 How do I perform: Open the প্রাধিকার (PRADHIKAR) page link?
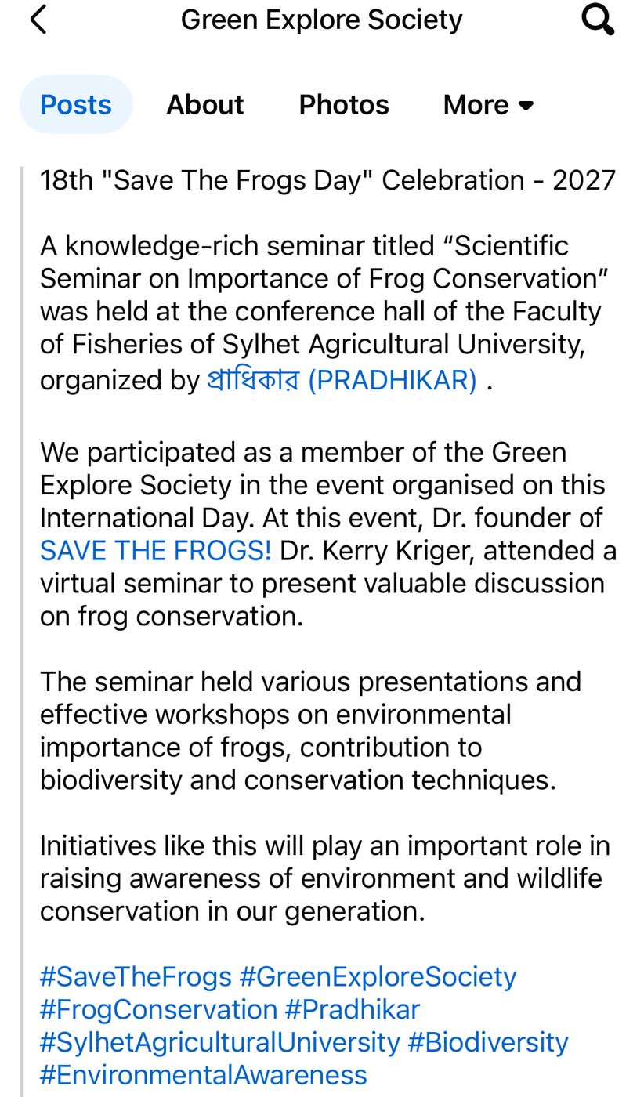(342, 380)
